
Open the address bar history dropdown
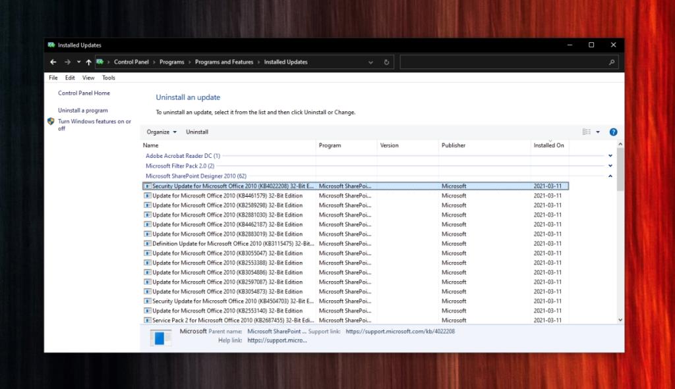tap(370, 62)
